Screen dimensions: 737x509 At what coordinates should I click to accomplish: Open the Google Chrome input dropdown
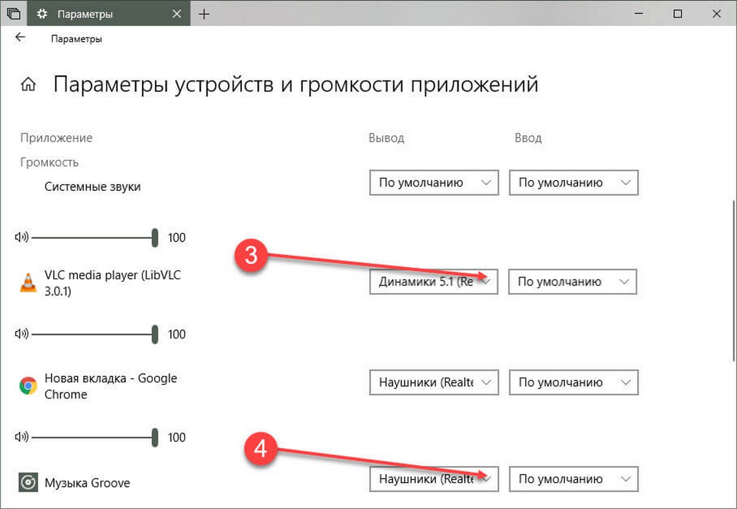(x=574, y=383)
